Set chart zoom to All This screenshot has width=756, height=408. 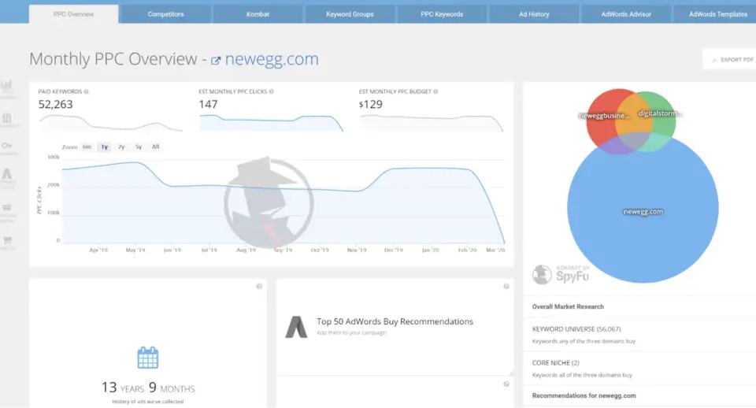pyautogui.click(x=155, y=147)
